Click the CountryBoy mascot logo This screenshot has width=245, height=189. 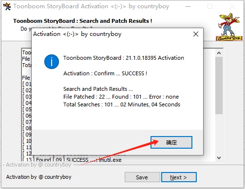[229, 27]
